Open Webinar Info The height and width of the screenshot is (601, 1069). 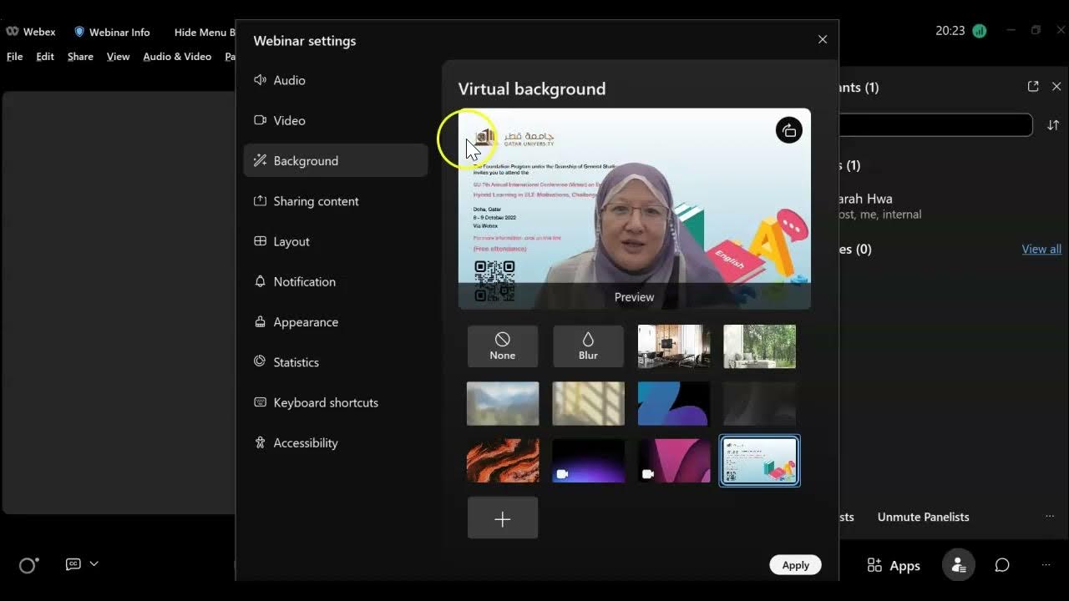(x=112, y=32)
